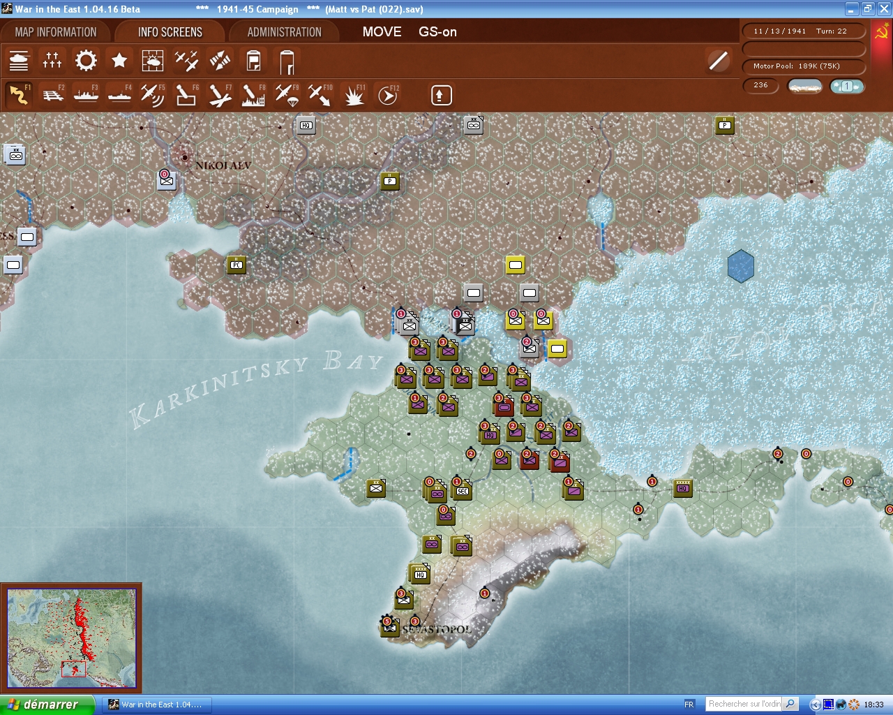This screenshot has height=715, width=893.
Task: Expand hidden system tray icons arrow
Action: (815, 705)
